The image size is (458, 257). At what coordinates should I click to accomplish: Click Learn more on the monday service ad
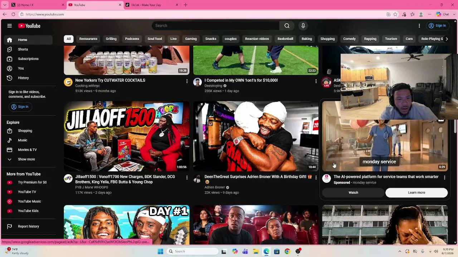(x=416, y=192)
